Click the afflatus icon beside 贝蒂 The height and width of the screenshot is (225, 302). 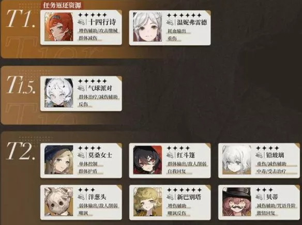point(259,197)
